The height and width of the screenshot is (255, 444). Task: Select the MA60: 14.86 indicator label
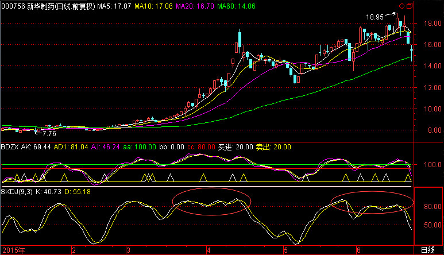coord(236,6)
